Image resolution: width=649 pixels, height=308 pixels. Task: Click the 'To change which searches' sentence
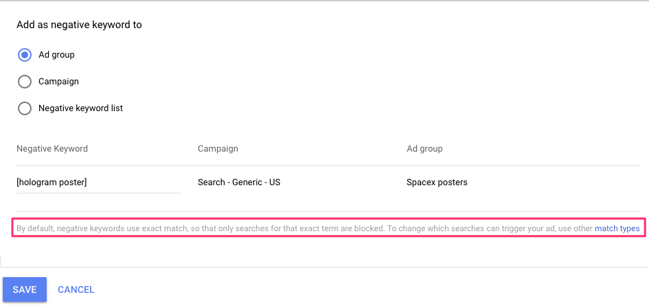click(x=513, y=228)
